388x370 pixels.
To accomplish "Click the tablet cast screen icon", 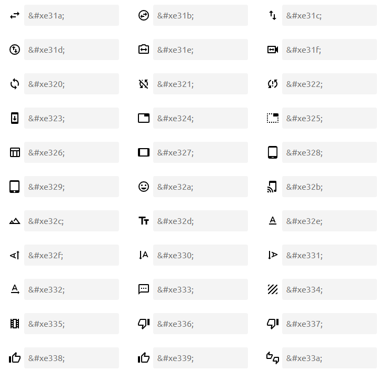I will coord(272,187).
